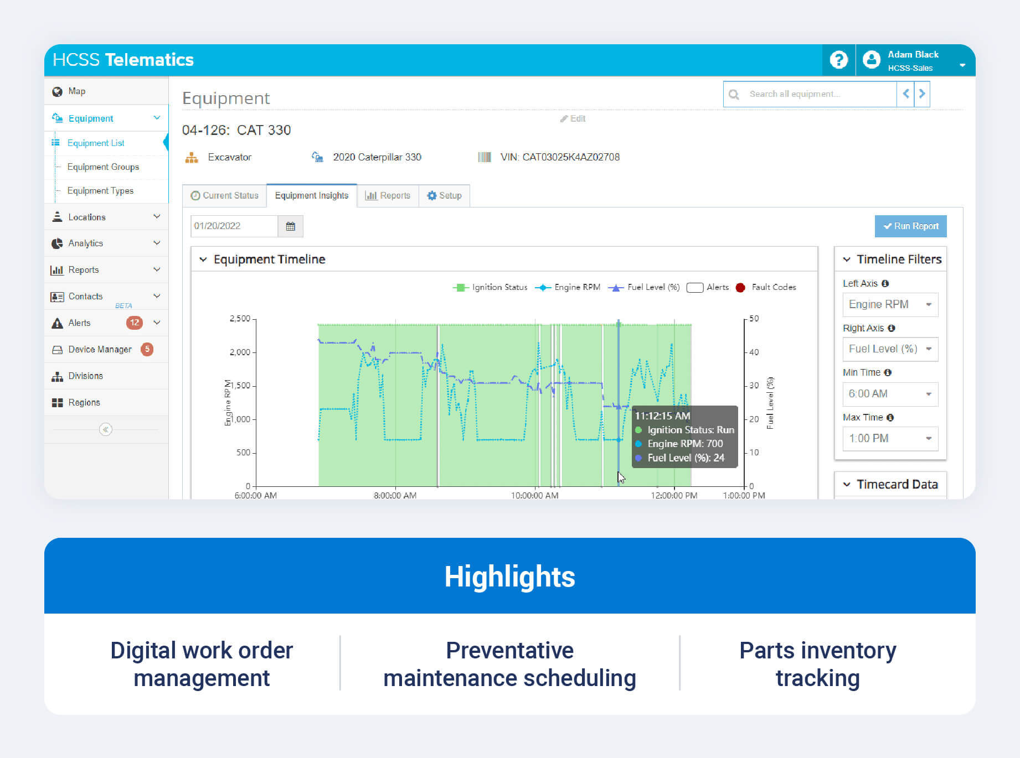Open the calendar date picker icon
Image resolution: width=1020 pixels, height=758 pixels.
290,226
